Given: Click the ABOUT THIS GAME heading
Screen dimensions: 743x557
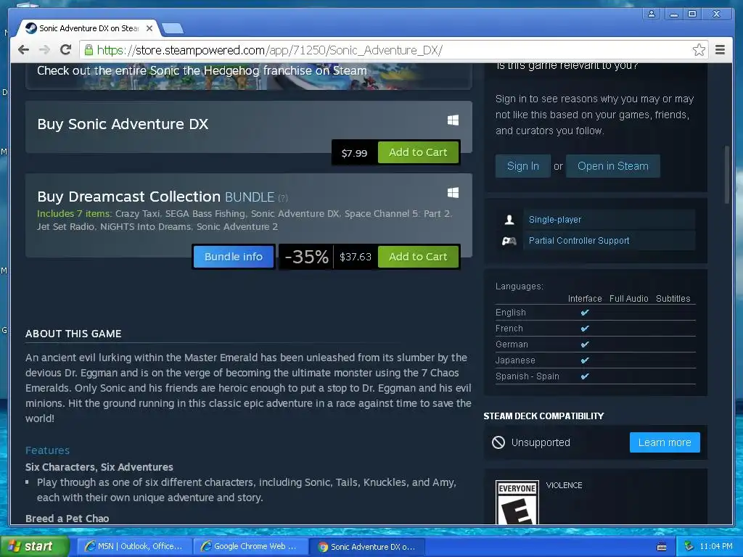Looking at the screenshot, I should point(73,334).
